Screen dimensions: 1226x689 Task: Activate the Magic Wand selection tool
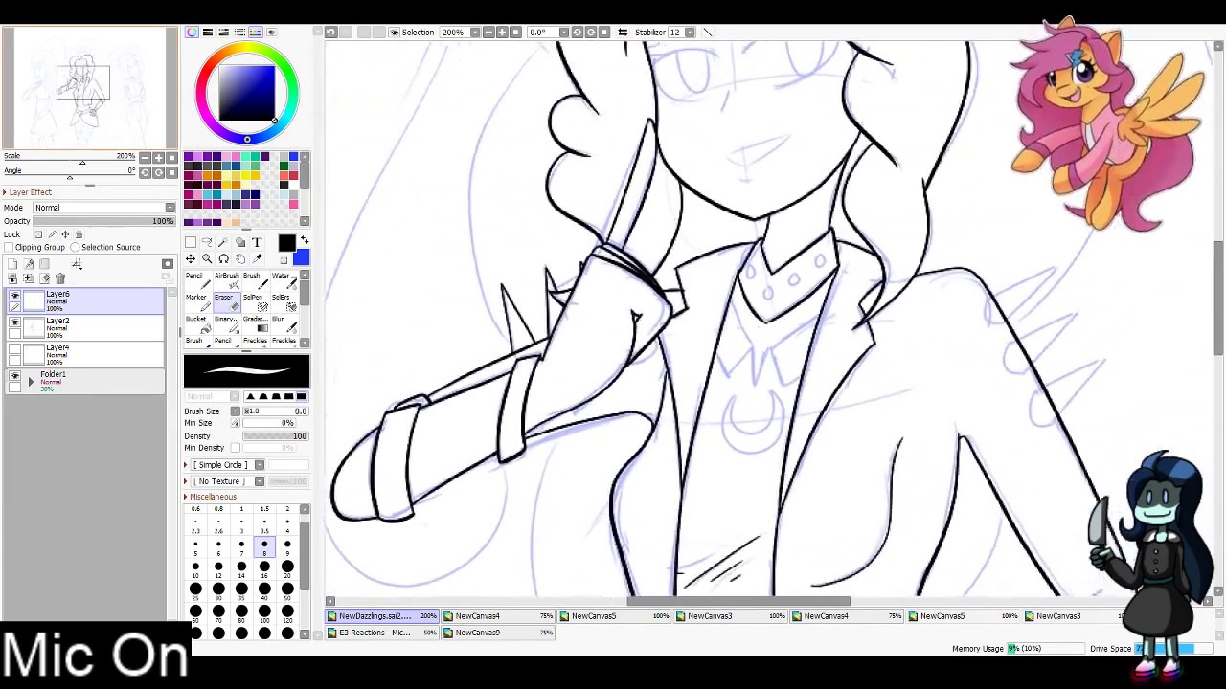[x=223, y=243]
